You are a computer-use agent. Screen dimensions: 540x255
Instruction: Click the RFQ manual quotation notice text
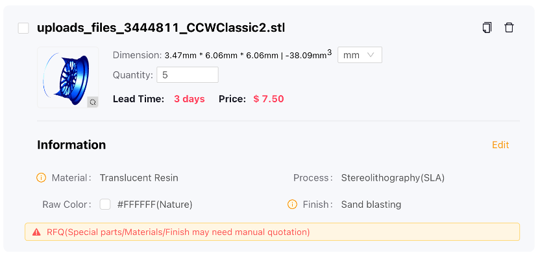[178, 232]
